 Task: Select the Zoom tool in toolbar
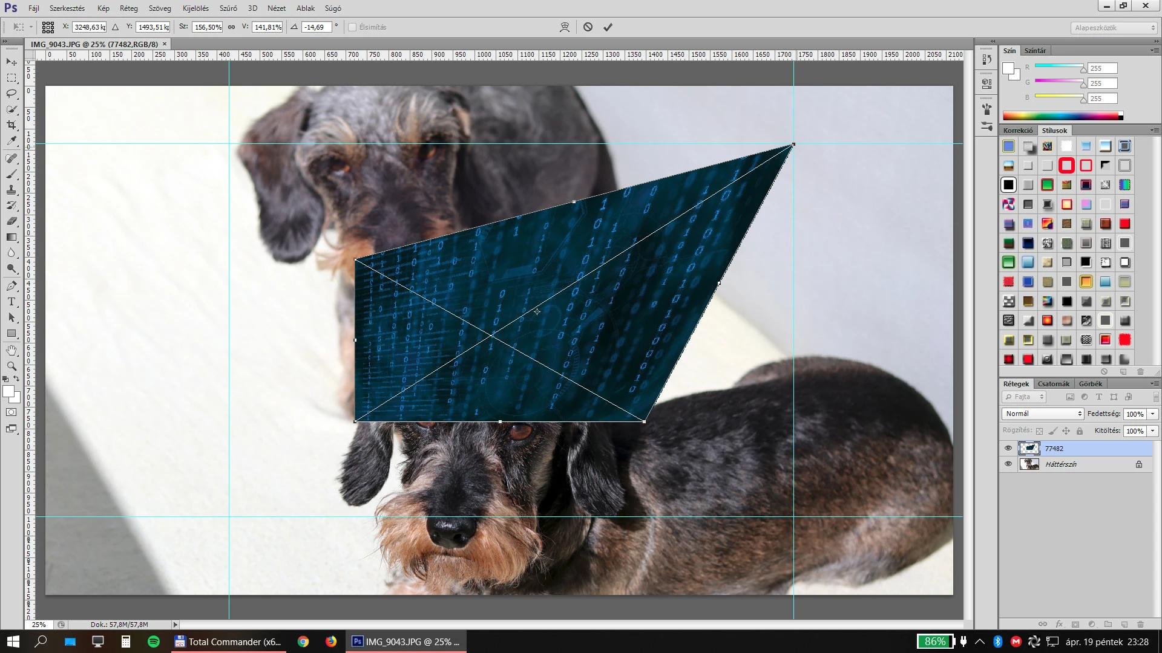click(11, 366)
